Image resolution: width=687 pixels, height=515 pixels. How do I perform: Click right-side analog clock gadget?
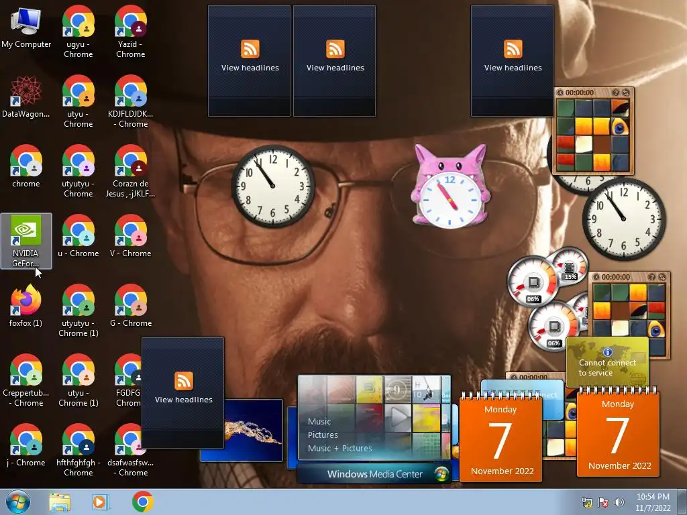point(624,219)
